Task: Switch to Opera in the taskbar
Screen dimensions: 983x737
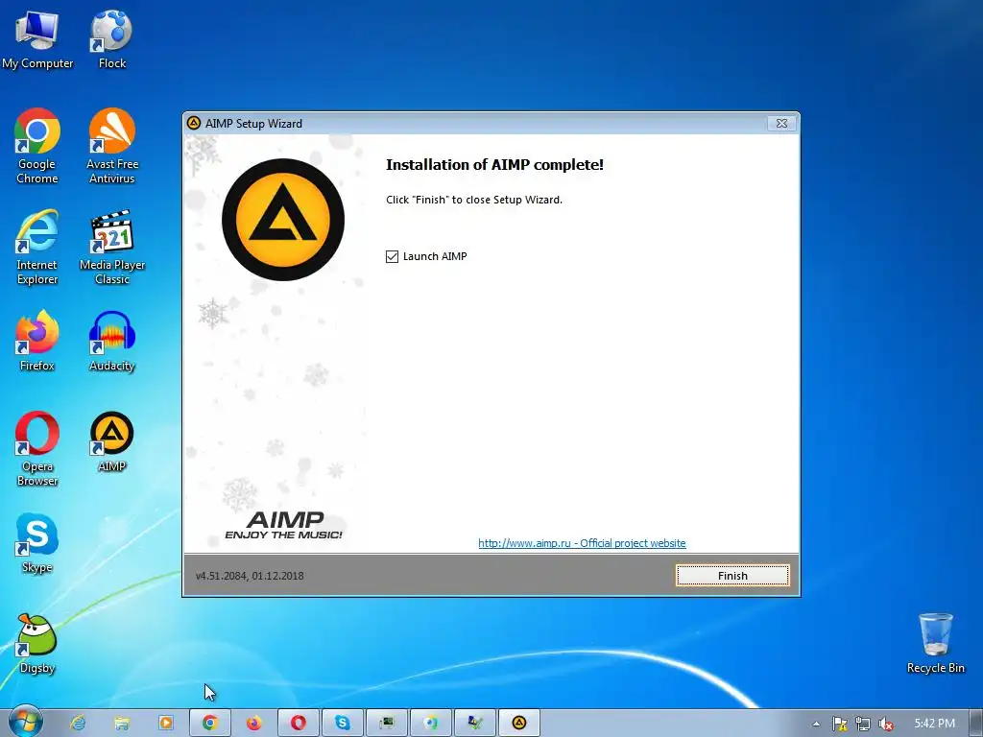Action: 299,723
